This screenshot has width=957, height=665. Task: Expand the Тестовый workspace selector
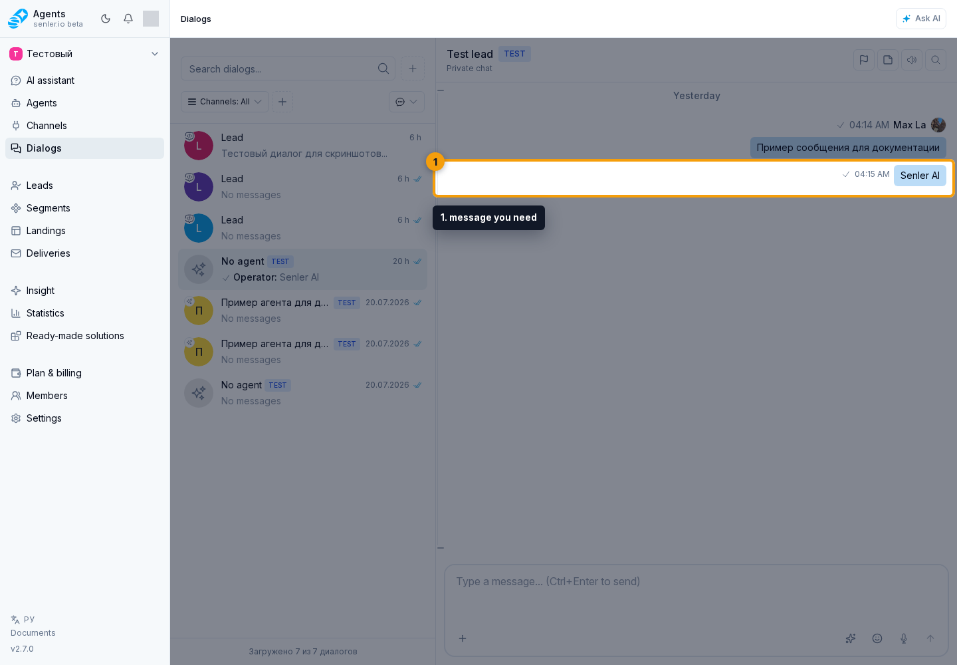coord(84,54)
